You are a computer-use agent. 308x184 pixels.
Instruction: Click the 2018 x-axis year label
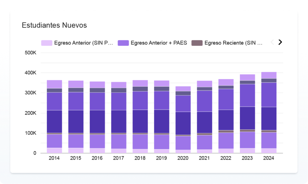point(140,158)
